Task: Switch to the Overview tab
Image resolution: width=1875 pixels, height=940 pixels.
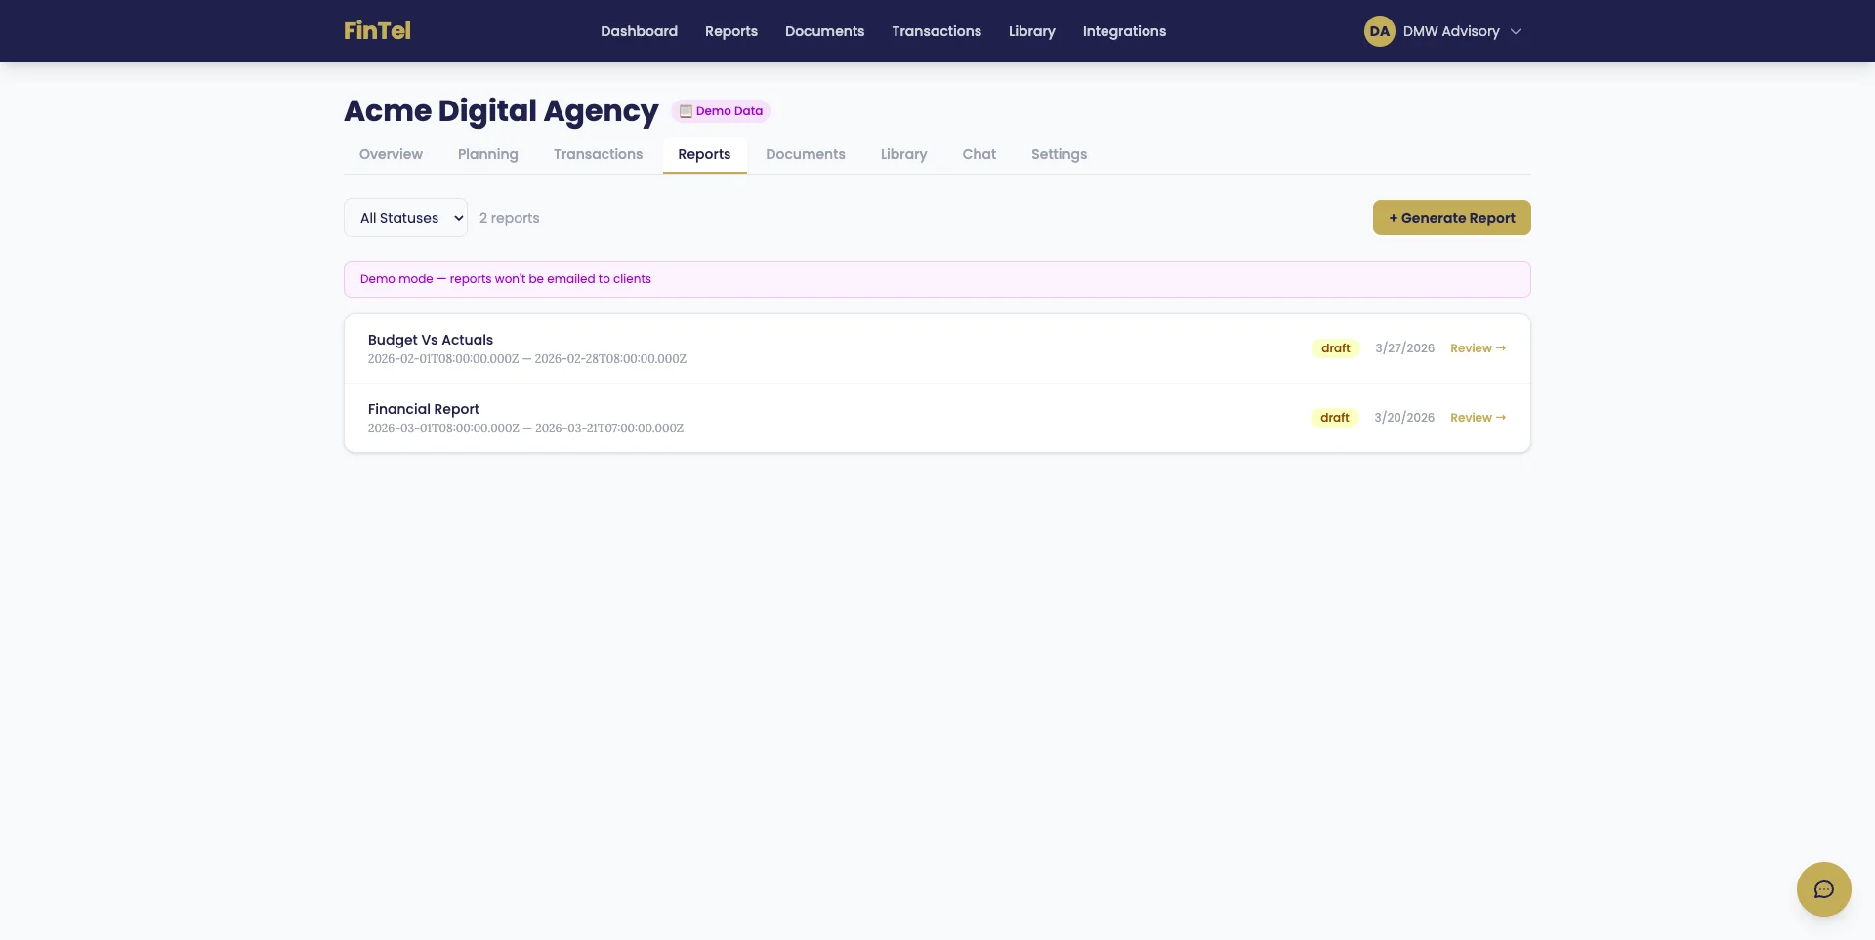Action: [391, 154]
